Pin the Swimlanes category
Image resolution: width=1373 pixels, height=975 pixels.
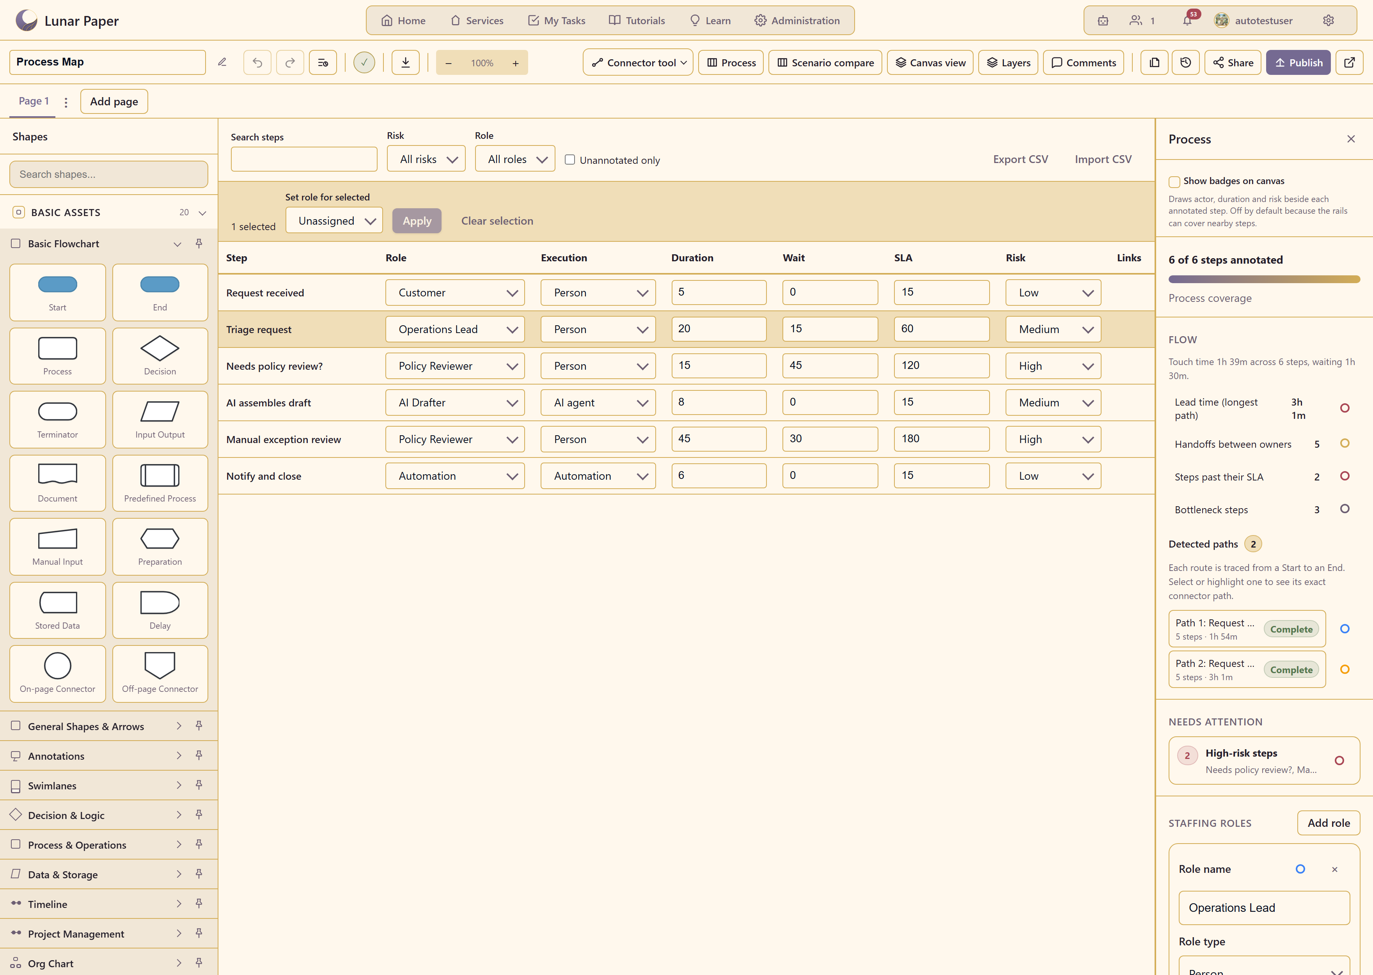pos(199,785)
